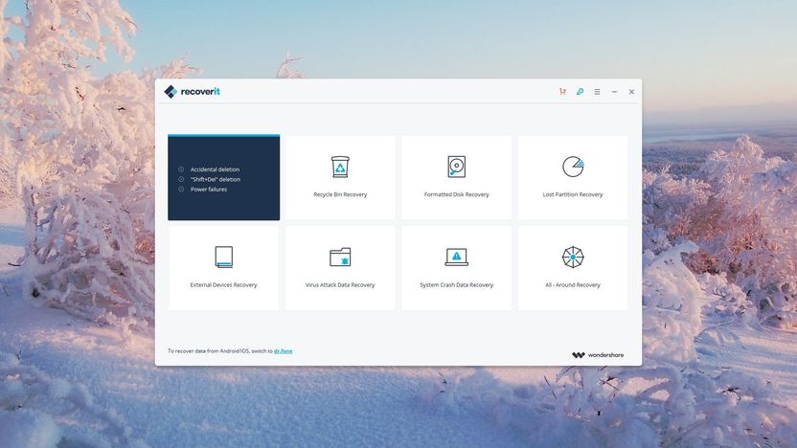
Task: Choose the Lost Partition Recovery label
Action: click(573, 194)
